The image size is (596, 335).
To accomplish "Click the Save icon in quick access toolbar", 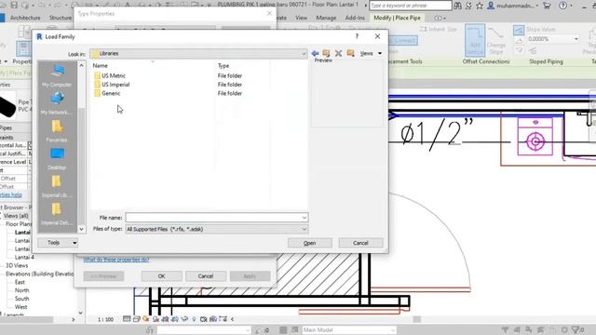I will coord(14,6).
